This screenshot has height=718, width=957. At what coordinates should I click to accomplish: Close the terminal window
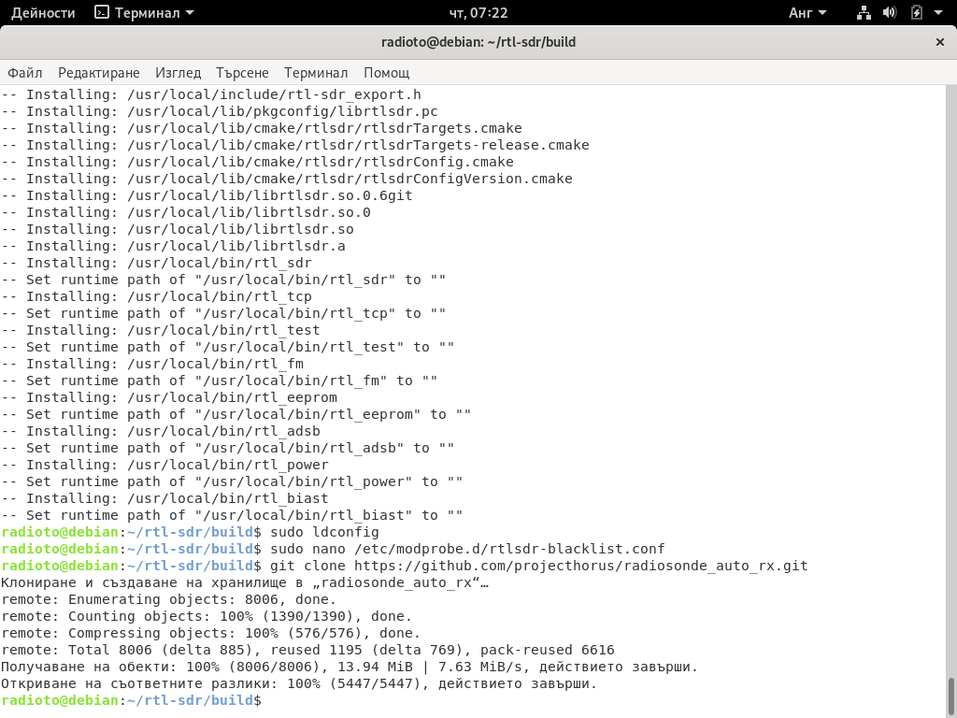[x=940, y=42]
